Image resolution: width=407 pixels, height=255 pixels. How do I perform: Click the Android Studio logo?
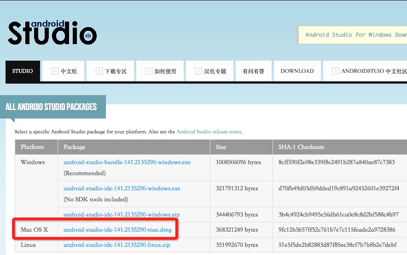pyautogui.click(x=52, y=33)
